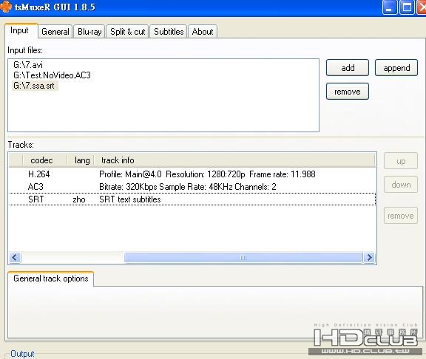Switch to the Input tab
The height and width of the screenshot is (359, 426).
(x=19, y=31)
